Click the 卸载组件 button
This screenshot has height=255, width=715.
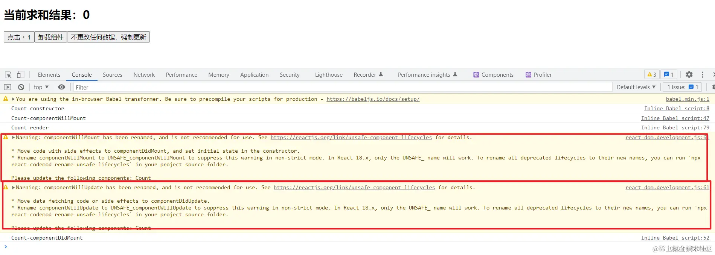(51, 37)
